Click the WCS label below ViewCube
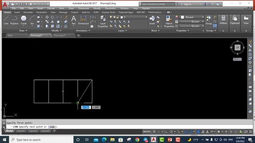Screen dimensions: 255x143 (x=237, y=59)
